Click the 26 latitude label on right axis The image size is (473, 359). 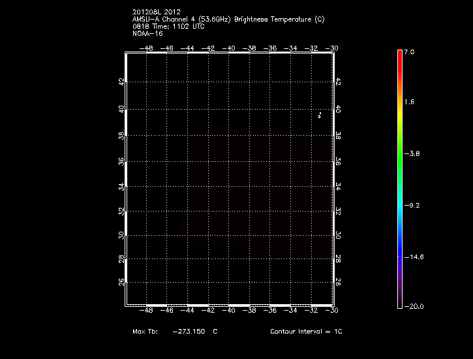pos(338,282)
